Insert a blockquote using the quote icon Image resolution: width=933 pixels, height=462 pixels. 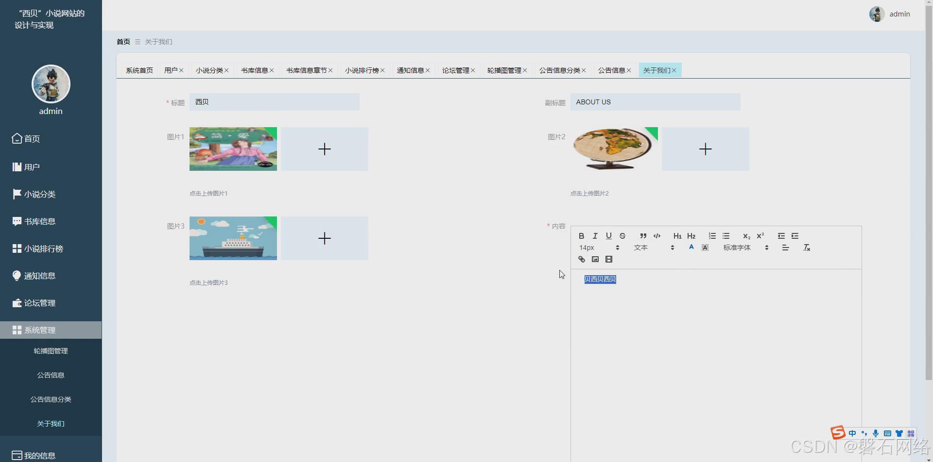point(643,236)
